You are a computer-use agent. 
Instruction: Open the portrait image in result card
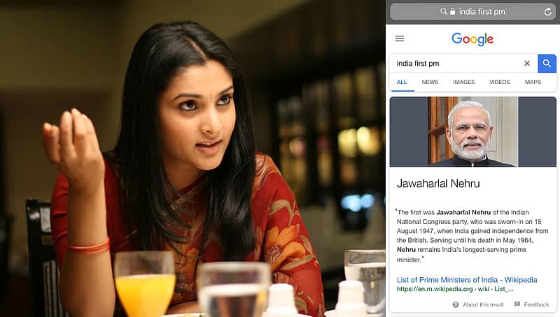tap(473, 132)
